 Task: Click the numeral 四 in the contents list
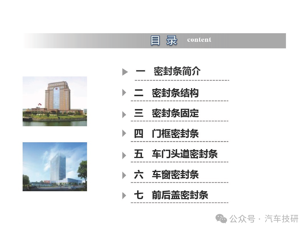(139, 134)
